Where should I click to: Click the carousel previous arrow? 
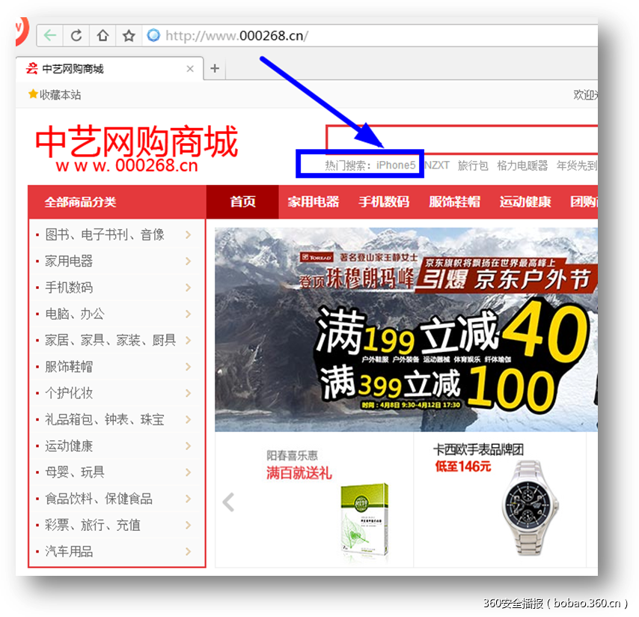[x=227, y=502]
